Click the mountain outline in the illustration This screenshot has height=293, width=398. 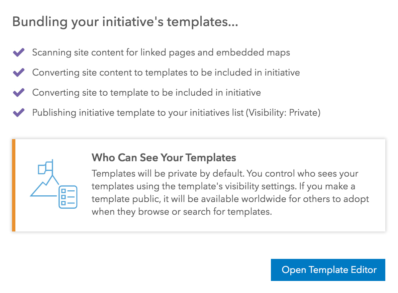pyautogui.click(x=43, y=187)
